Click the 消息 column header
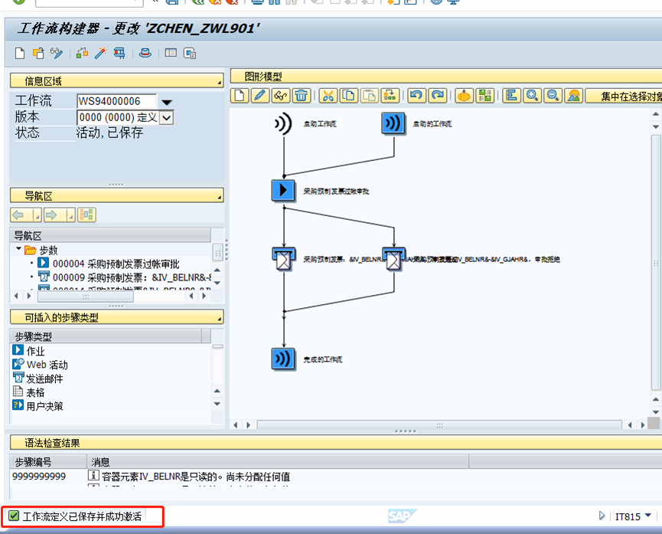 [x=278, y=461]
